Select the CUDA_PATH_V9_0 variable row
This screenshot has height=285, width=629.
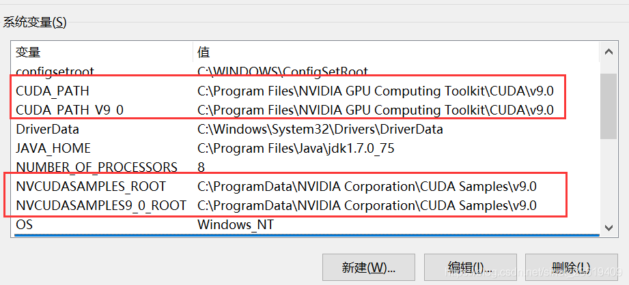pos(70,110)
